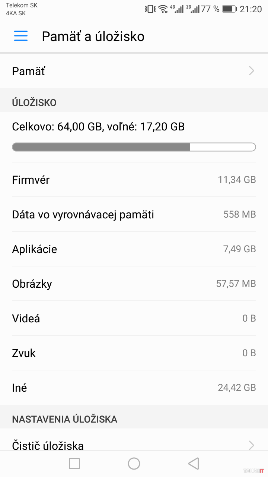
Task: Open the hamburger navigation menu
Action: pyautogui.click(x=21, y=36)
